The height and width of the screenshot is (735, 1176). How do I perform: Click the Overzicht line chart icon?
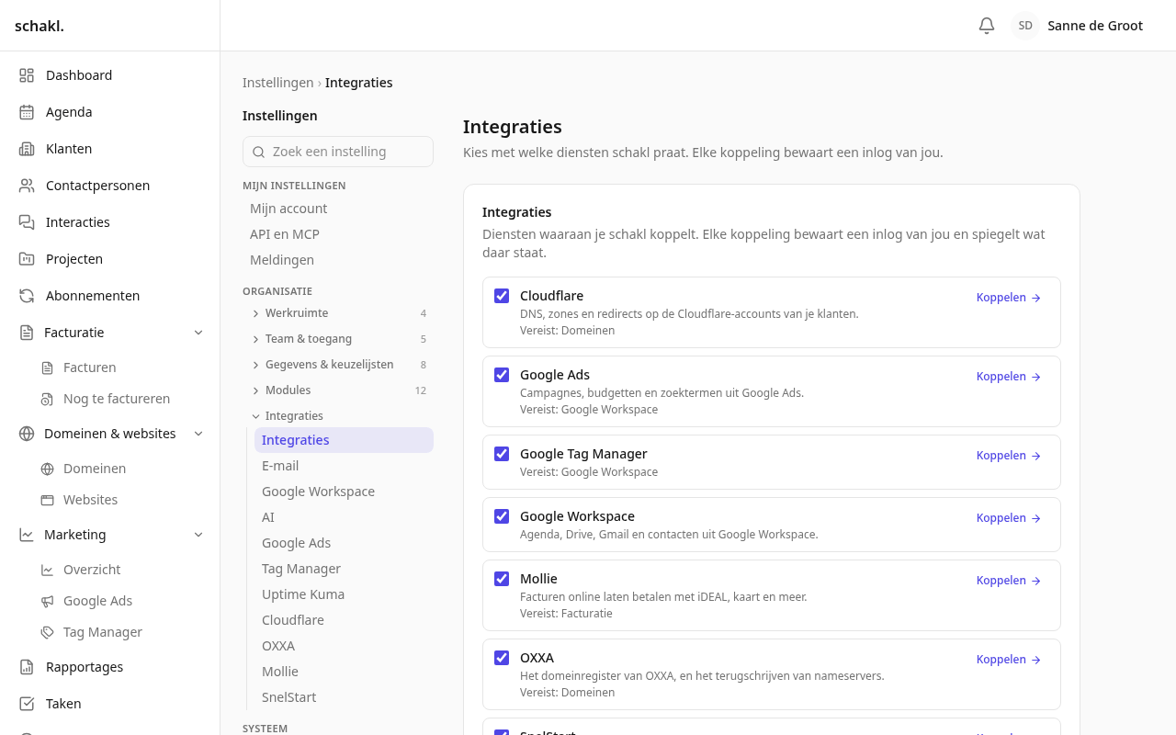(x=47, y=570)
